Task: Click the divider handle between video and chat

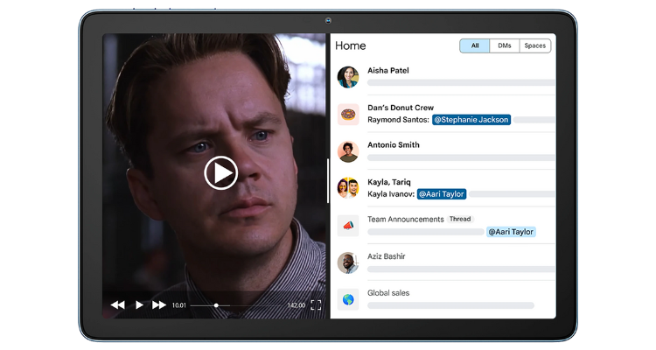Action: (329, 179)
